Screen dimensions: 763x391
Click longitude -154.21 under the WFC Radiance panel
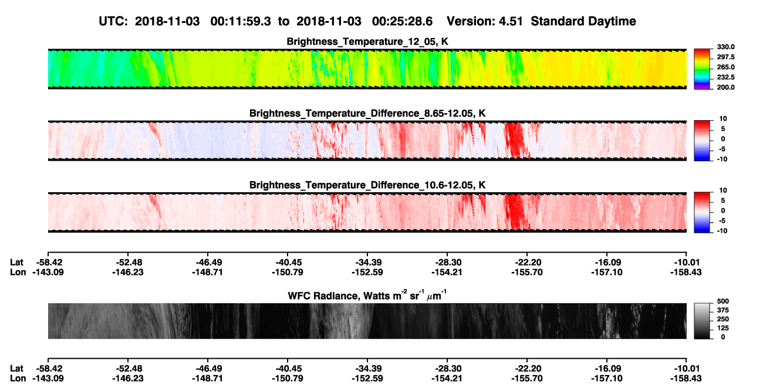point(447,379)
